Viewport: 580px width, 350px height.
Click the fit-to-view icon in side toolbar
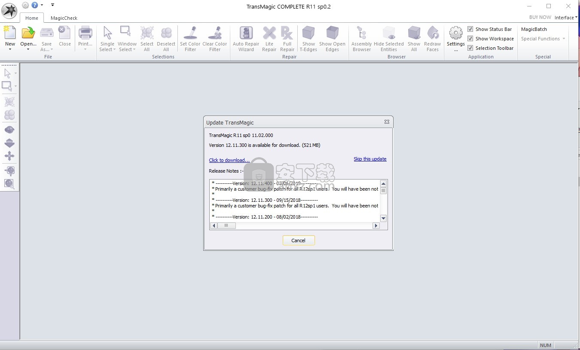pyautogui.click(x=9, y=171)
